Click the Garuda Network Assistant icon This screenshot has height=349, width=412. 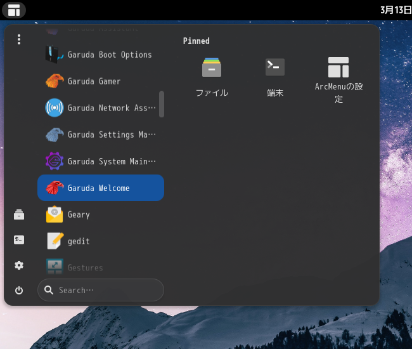point(55,108)
